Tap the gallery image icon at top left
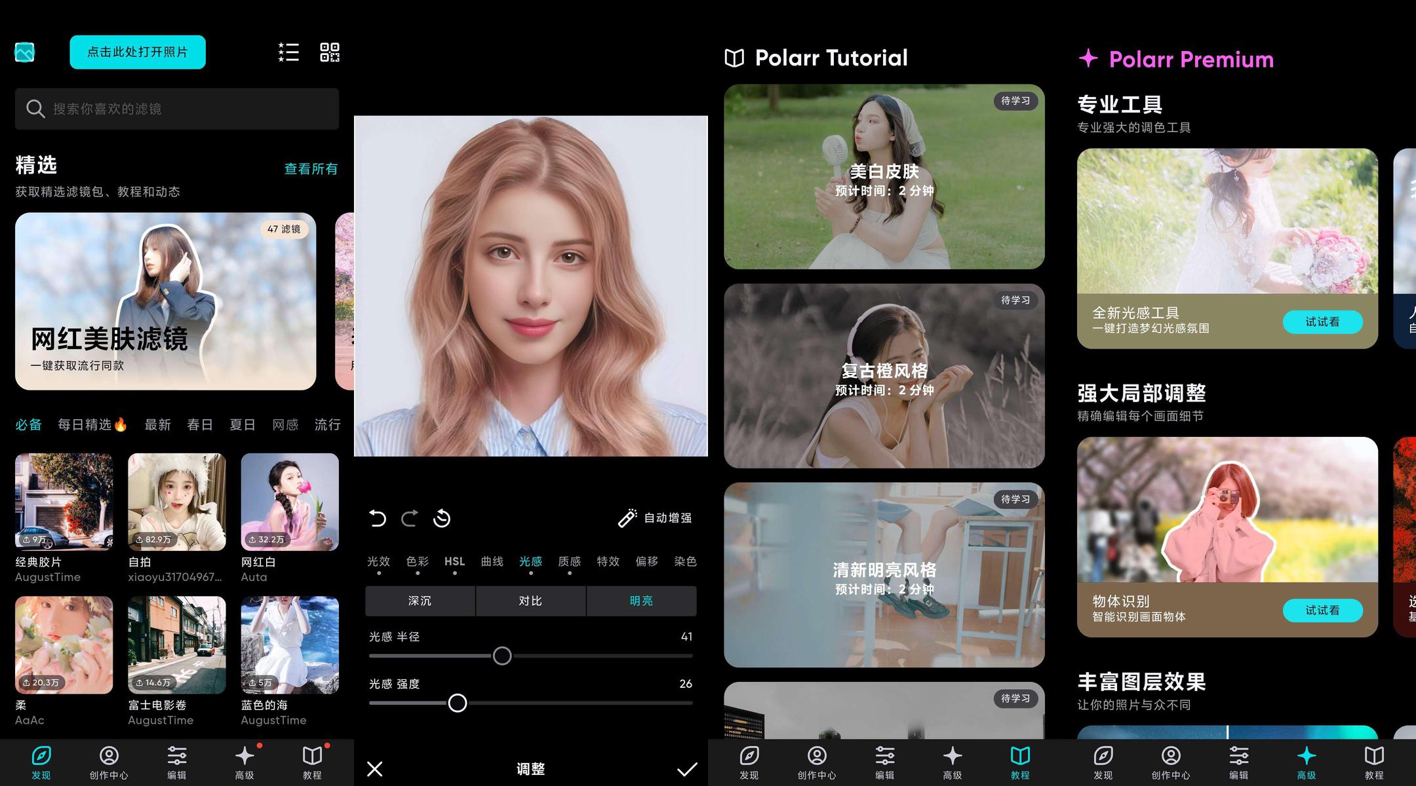 point(25,52)
